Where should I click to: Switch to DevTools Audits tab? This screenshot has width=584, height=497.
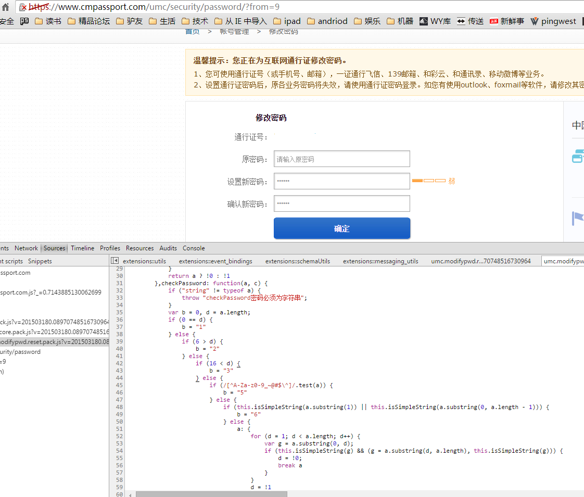[168, 248]
